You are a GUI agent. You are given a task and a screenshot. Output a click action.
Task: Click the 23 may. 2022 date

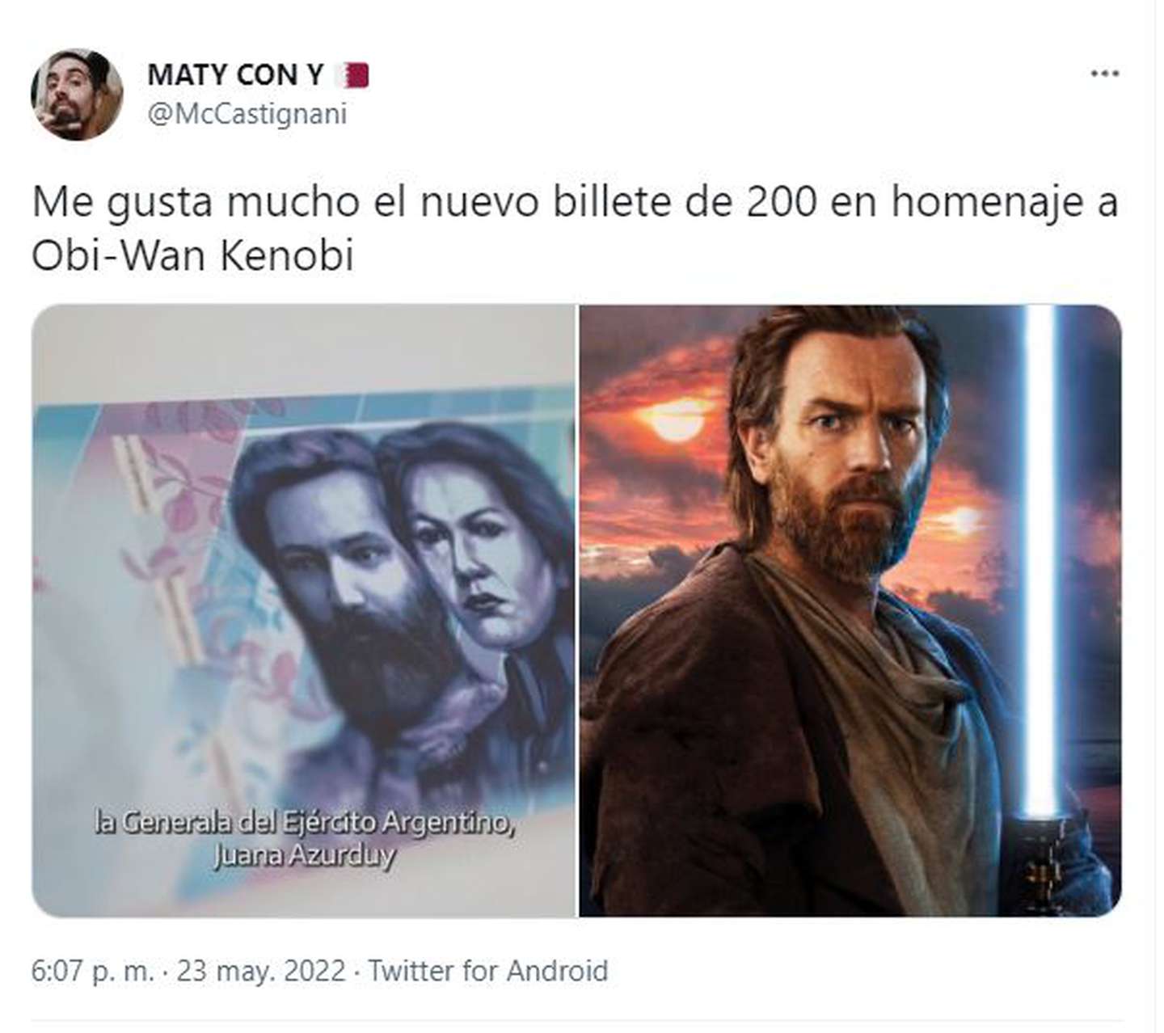tap(261, 971)
